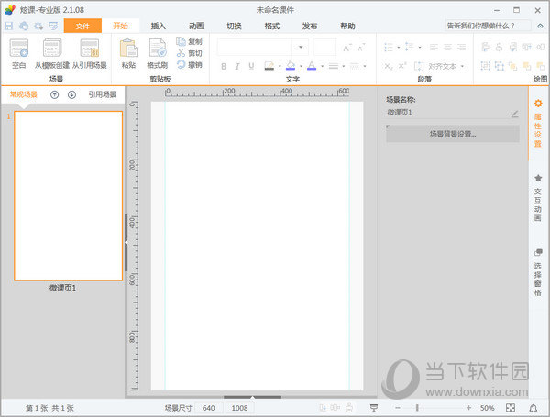Click Copy (复制)
The image size is (550, 417).
tap(190, 42)
